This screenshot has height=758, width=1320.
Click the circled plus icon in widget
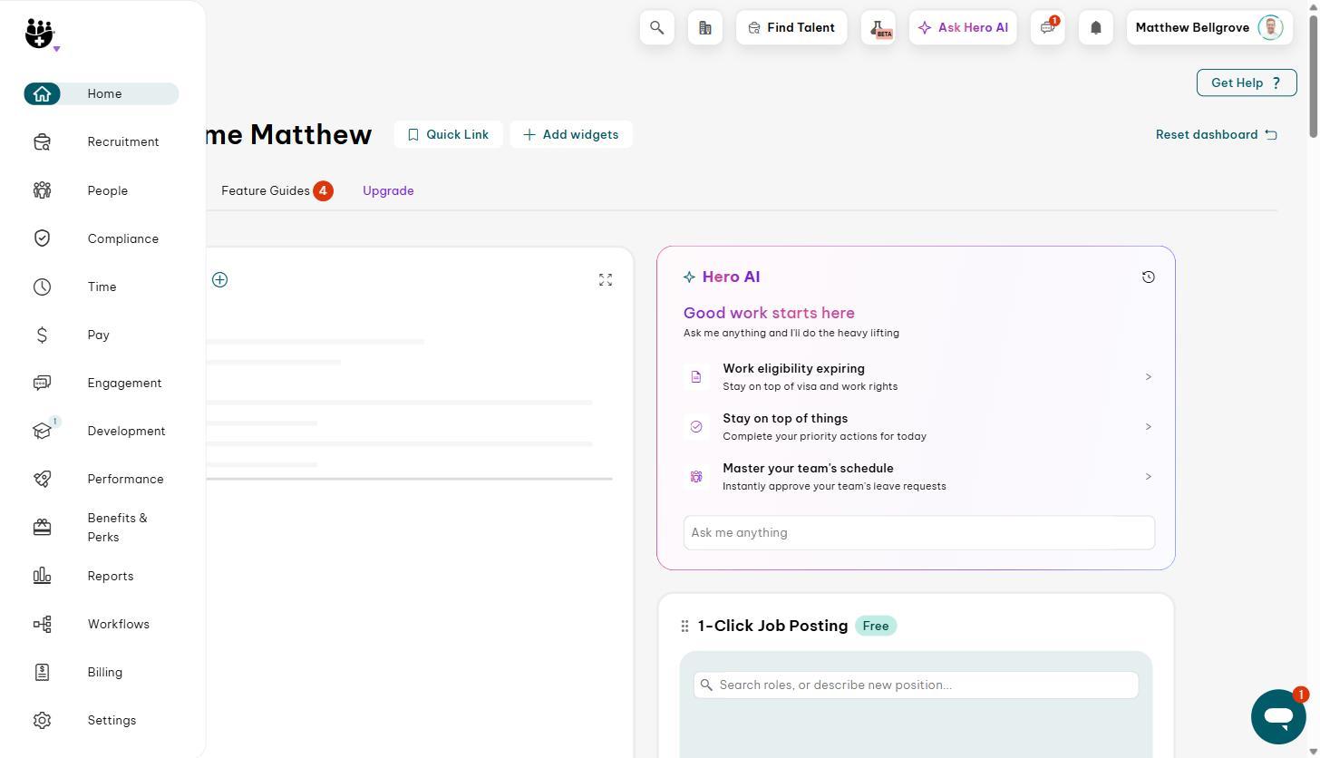tap(219, 279)
